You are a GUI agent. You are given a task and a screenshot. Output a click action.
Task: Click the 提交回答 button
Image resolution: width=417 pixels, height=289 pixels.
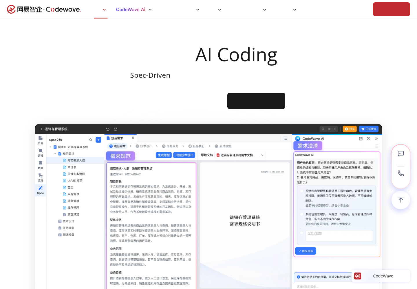(306, 251)
